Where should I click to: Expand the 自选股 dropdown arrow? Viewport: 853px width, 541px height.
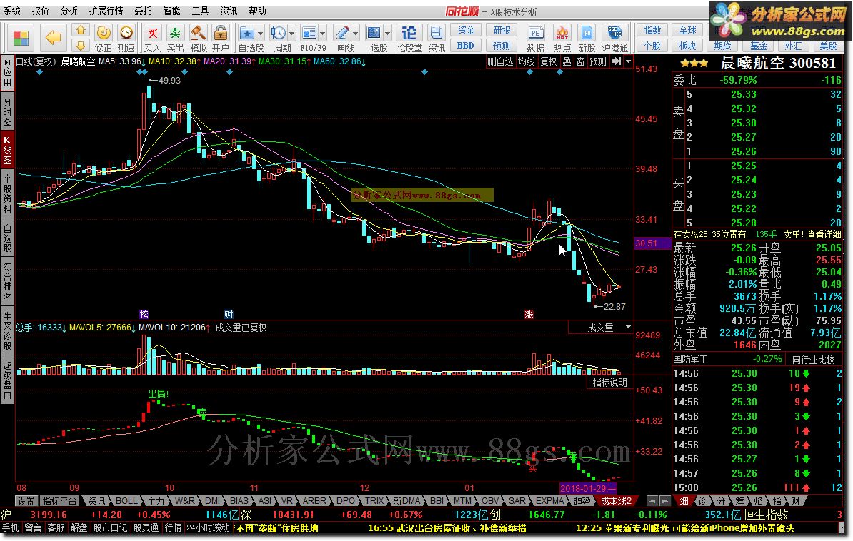point(261,34)
